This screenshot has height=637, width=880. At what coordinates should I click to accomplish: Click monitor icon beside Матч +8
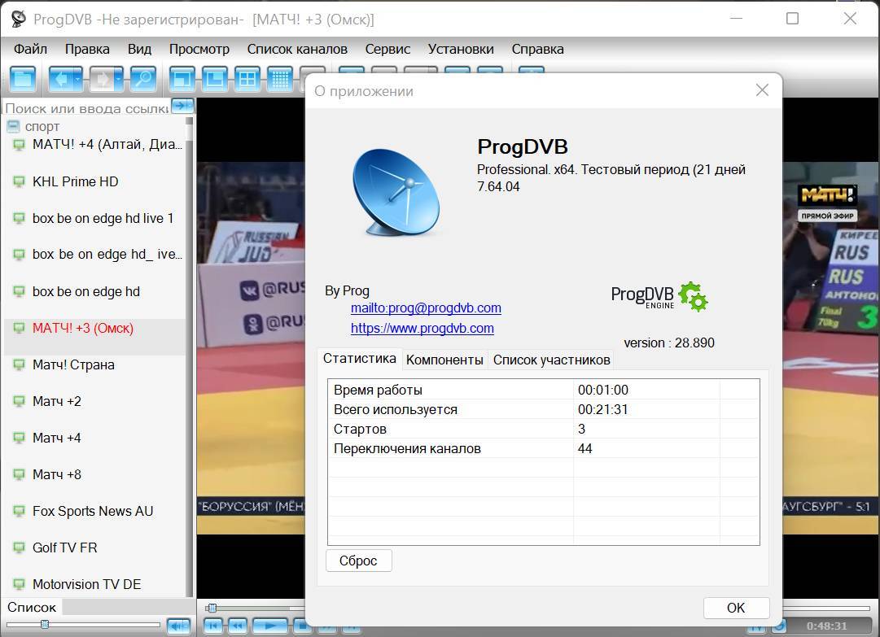pos(19,474)
